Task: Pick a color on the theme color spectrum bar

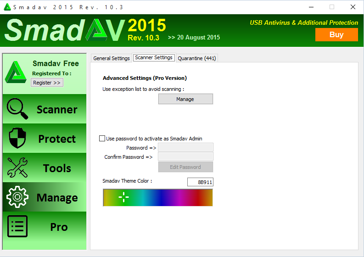Action: pyautogui.click(x=158, y=197)
